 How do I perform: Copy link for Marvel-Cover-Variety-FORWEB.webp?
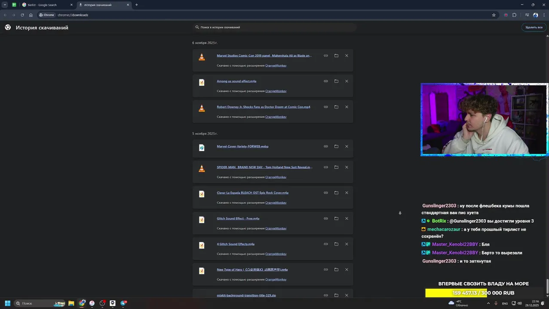tap(326, 146)
